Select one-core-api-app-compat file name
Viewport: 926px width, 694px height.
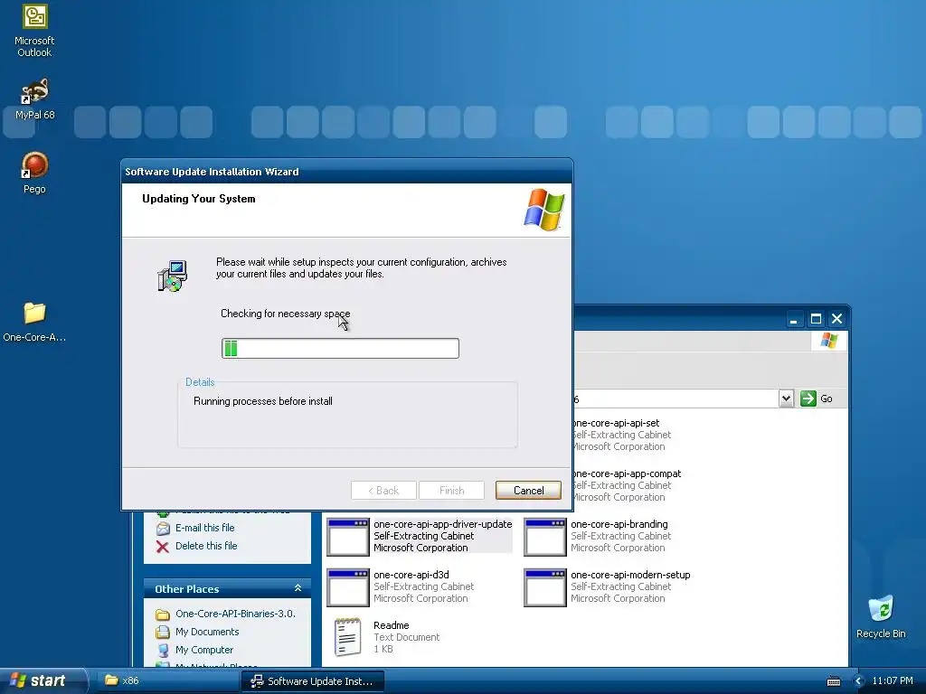[627, 474]
